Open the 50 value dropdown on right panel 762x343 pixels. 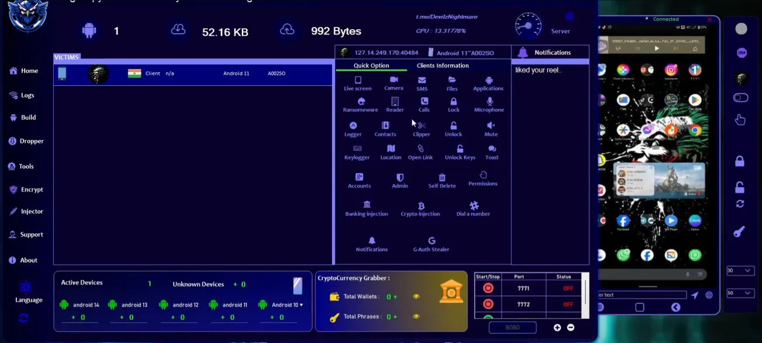click(740, 293)
